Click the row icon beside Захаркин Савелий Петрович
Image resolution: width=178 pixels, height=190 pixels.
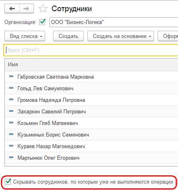(11, 111)
